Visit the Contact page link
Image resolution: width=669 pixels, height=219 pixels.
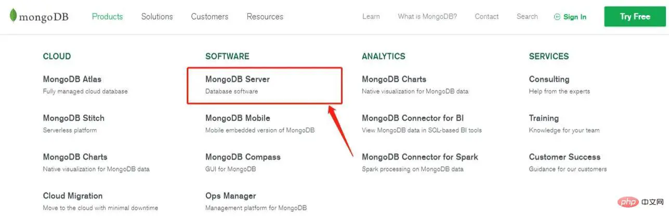pos(487,17)
